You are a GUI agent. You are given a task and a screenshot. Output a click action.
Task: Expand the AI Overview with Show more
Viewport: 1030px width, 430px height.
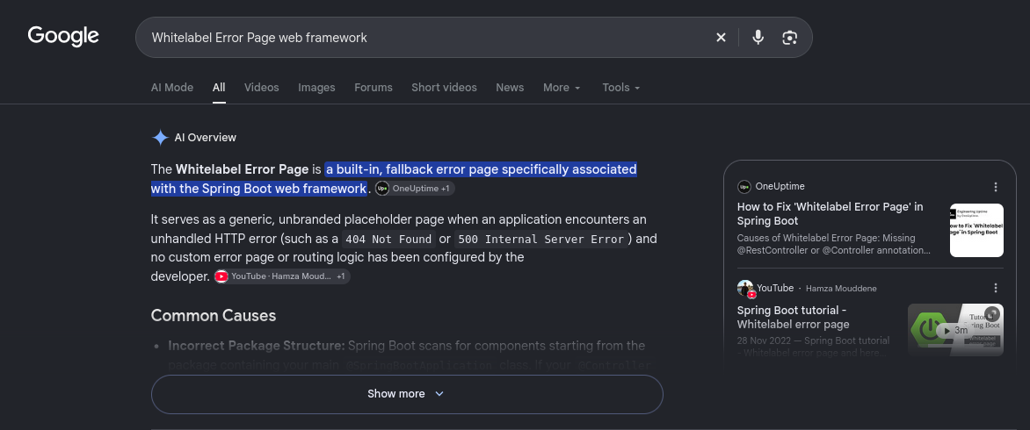pos(407,394)
